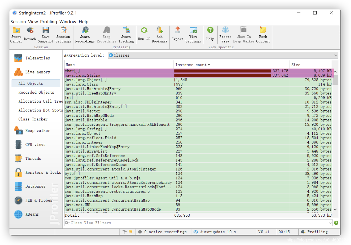The width and height of the screenshot is (351, 245).
Task: Open the Window menu
Action: coord(68,22)
